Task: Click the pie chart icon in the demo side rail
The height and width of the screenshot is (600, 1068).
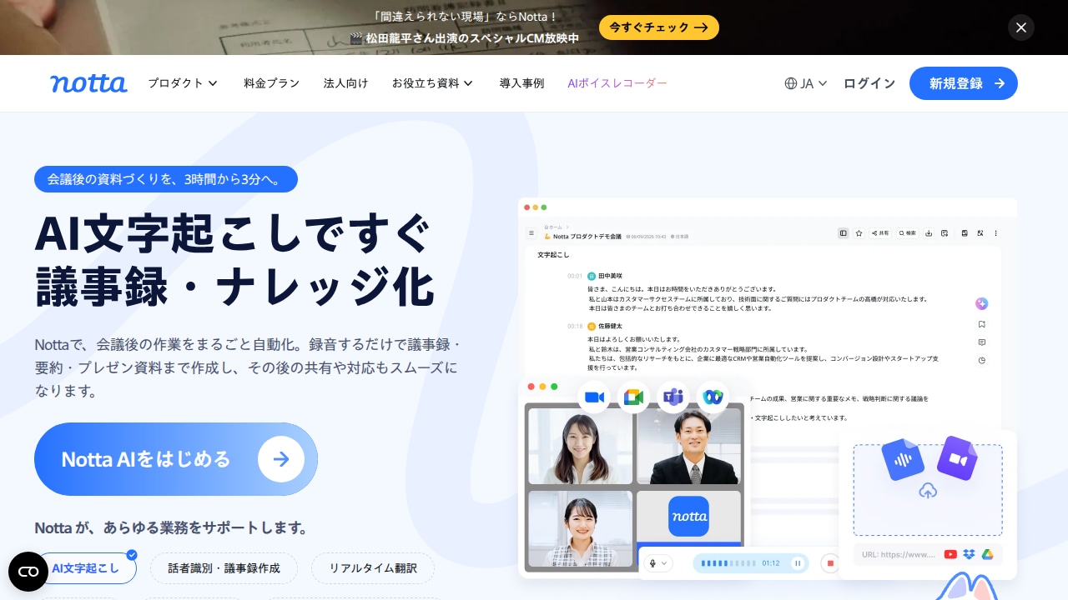Action: coord(982,361)
